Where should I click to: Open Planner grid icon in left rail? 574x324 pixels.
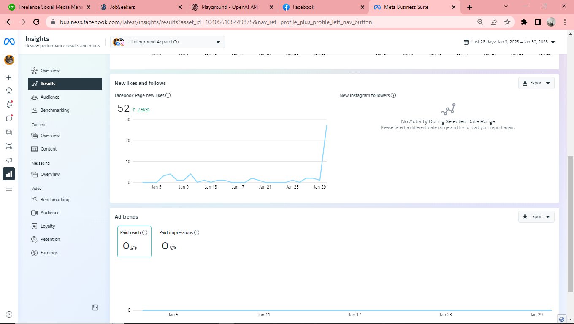tap(9, 146)
